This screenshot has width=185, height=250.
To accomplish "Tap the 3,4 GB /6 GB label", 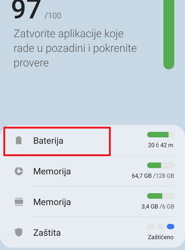I will [x=158, y=207].
